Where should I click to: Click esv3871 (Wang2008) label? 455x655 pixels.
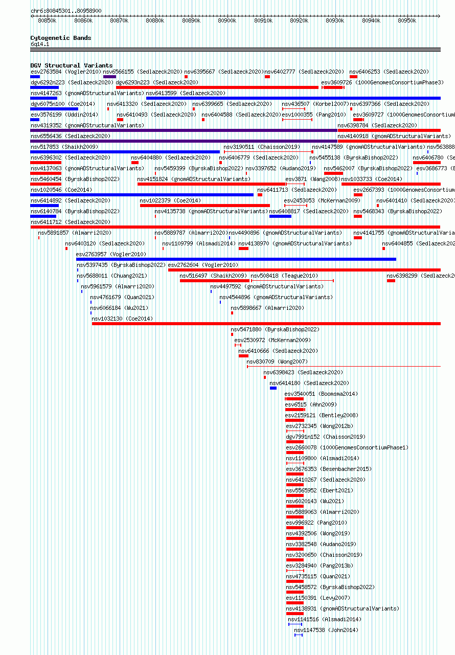(x=312, y=179)
